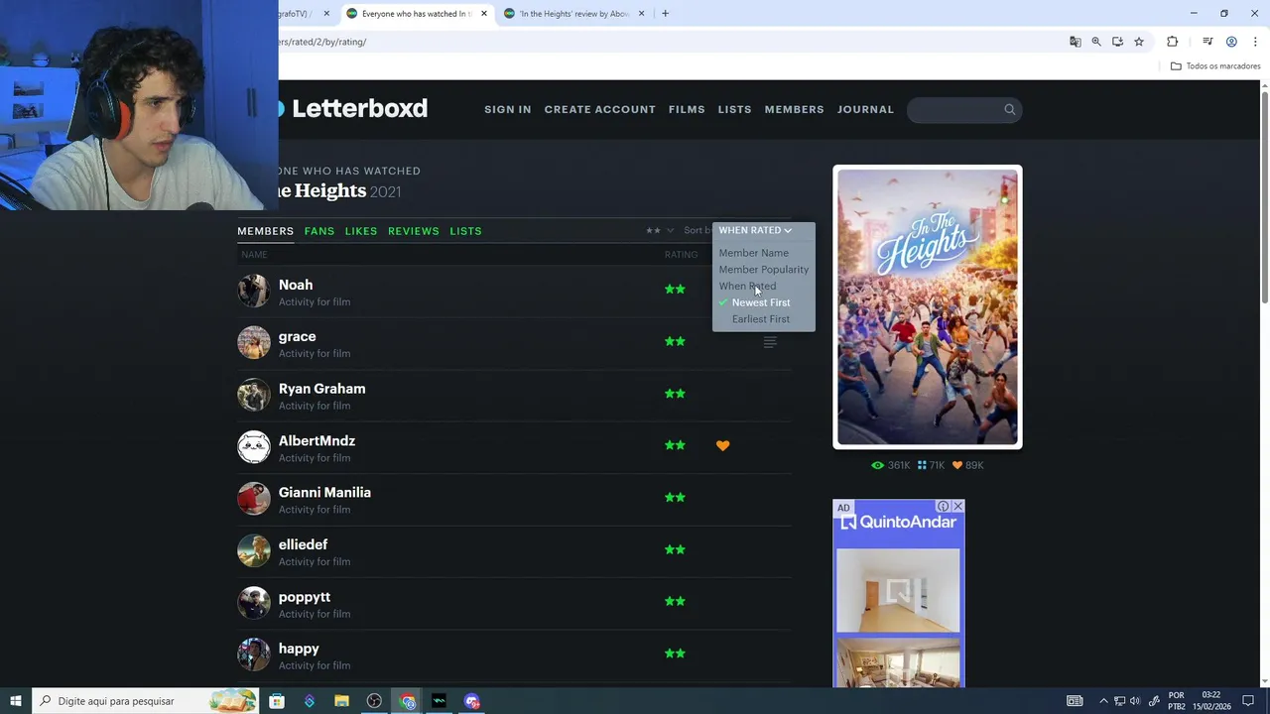Screen dimensions: 1270x714
Task: Click the In the Heights poster
Action: (927, 307)
